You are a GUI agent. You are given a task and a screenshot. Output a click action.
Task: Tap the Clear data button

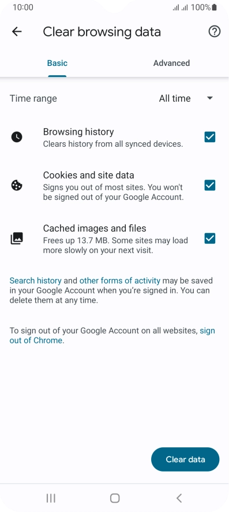pyautogui.click(x=185, y=459)
